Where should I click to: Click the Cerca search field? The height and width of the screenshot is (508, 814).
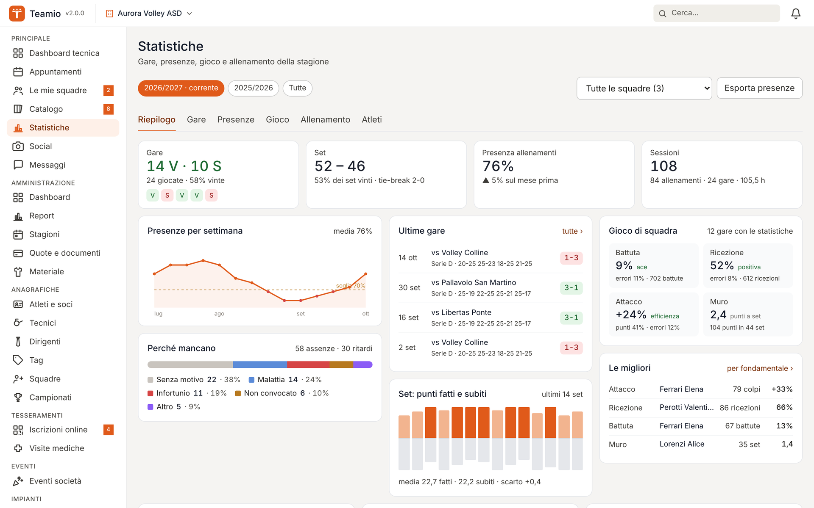coord(716,13)
